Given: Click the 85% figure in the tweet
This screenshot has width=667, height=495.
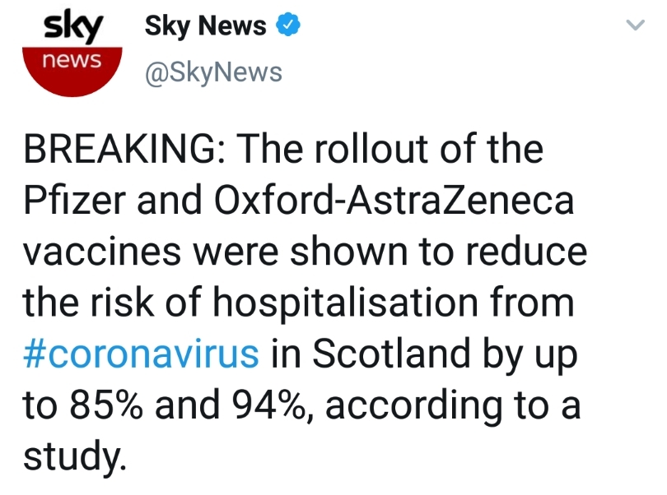Looking at the screenshot, I should tap(106, 405).
